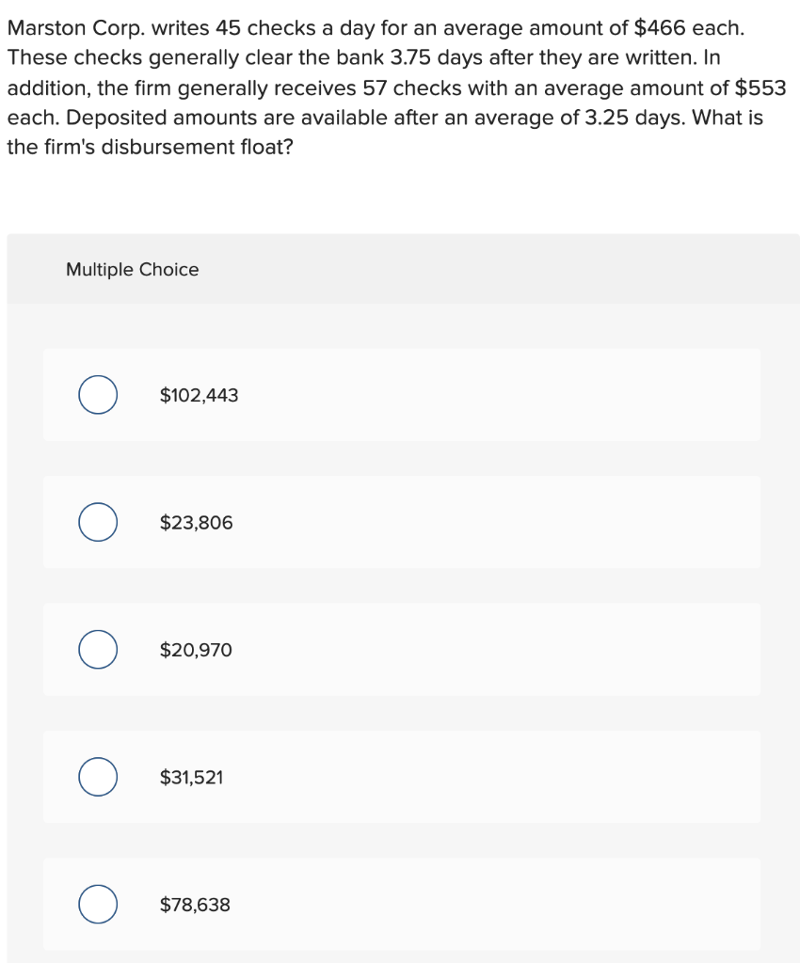Click the third answer choice row
The height and width of the screenshot is (963, 800).
click(400, 649)
